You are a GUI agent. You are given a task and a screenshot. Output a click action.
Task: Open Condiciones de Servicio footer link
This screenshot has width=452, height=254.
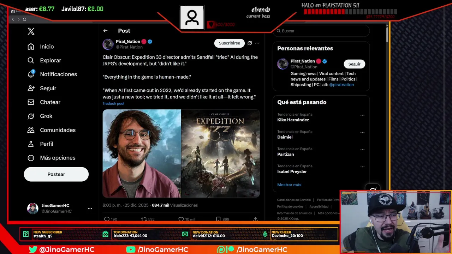point(294,200)
